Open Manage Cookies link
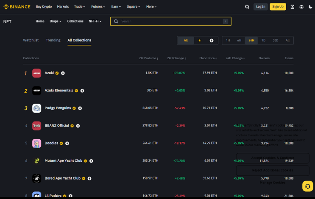The image size is (315, 199). click(273, 183)
